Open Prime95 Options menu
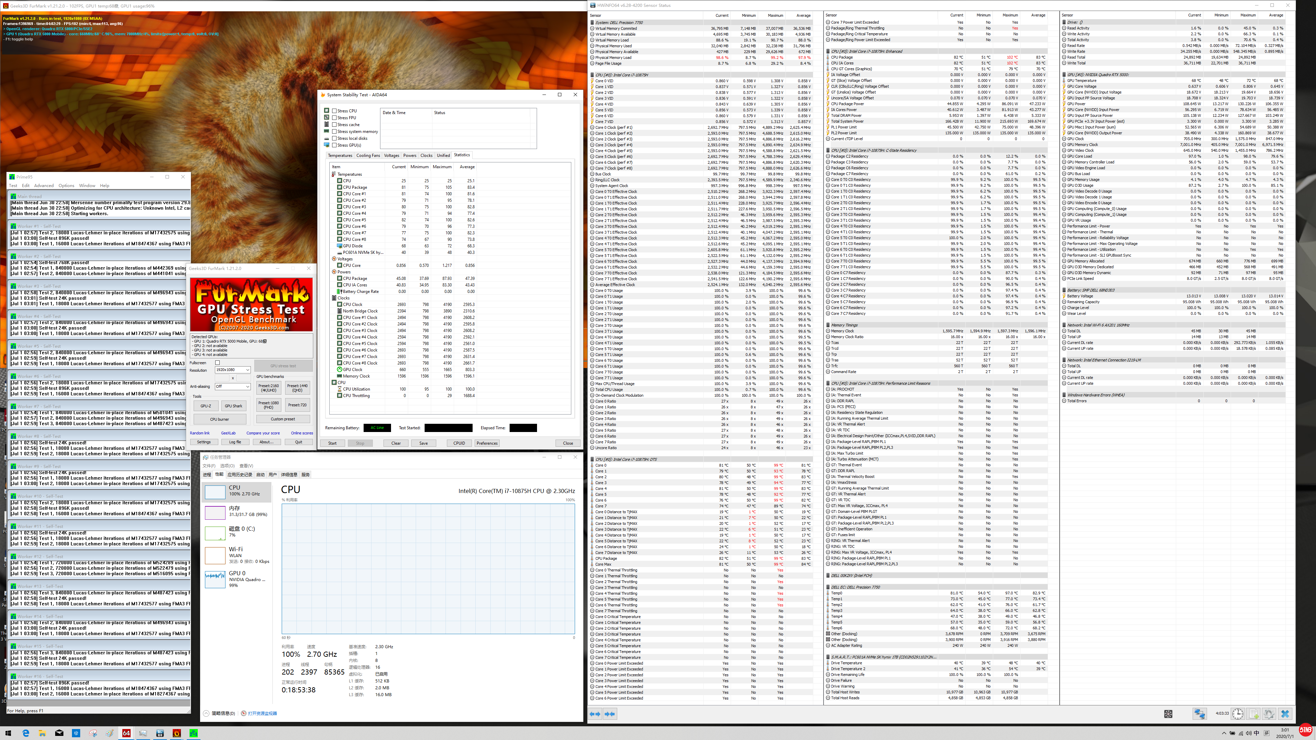The width and height of the screenshot is (1316, 740). (x=66, y=186)
